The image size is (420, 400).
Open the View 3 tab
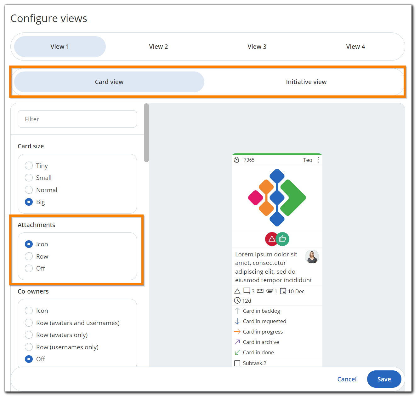click(x=257, y=46)
